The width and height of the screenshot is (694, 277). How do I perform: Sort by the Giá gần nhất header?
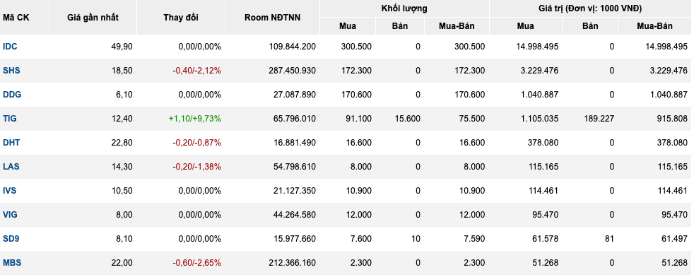(x=93, y=18)
